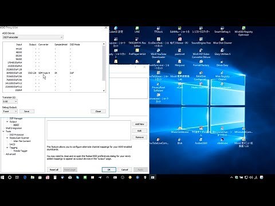Open Windows Start menu
275x206 pixels.
(x=2, y=177)
